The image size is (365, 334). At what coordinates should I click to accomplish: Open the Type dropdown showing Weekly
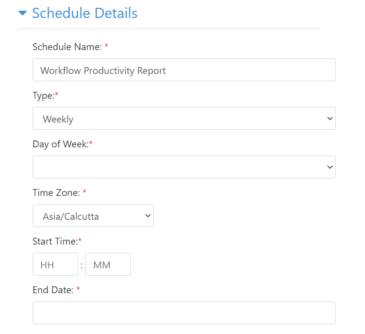[184, 119]
